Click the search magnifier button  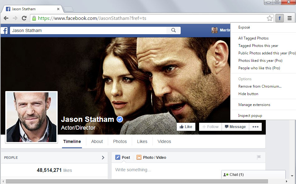coord(174,30)
